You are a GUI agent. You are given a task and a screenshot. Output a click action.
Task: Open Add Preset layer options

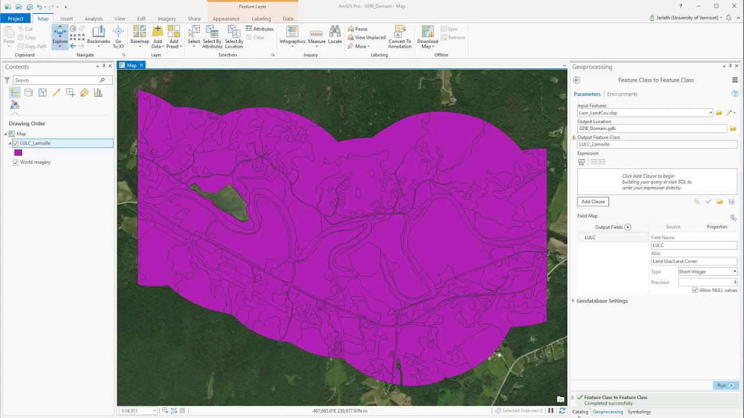(x=174, y=37)
